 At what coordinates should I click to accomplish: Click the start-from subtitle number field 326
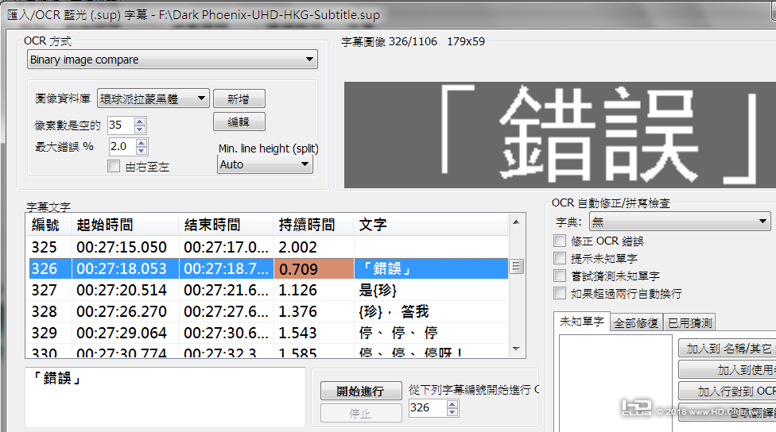[x=428, y=408]
